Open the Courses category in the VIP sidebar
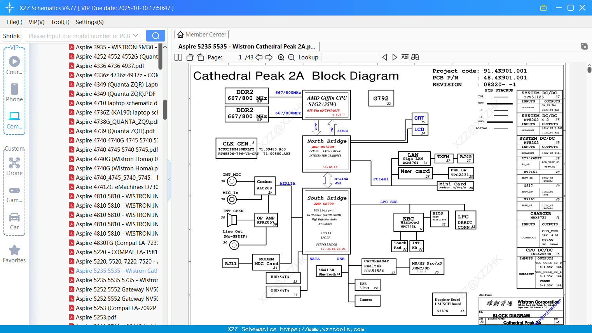 [14, 65]
